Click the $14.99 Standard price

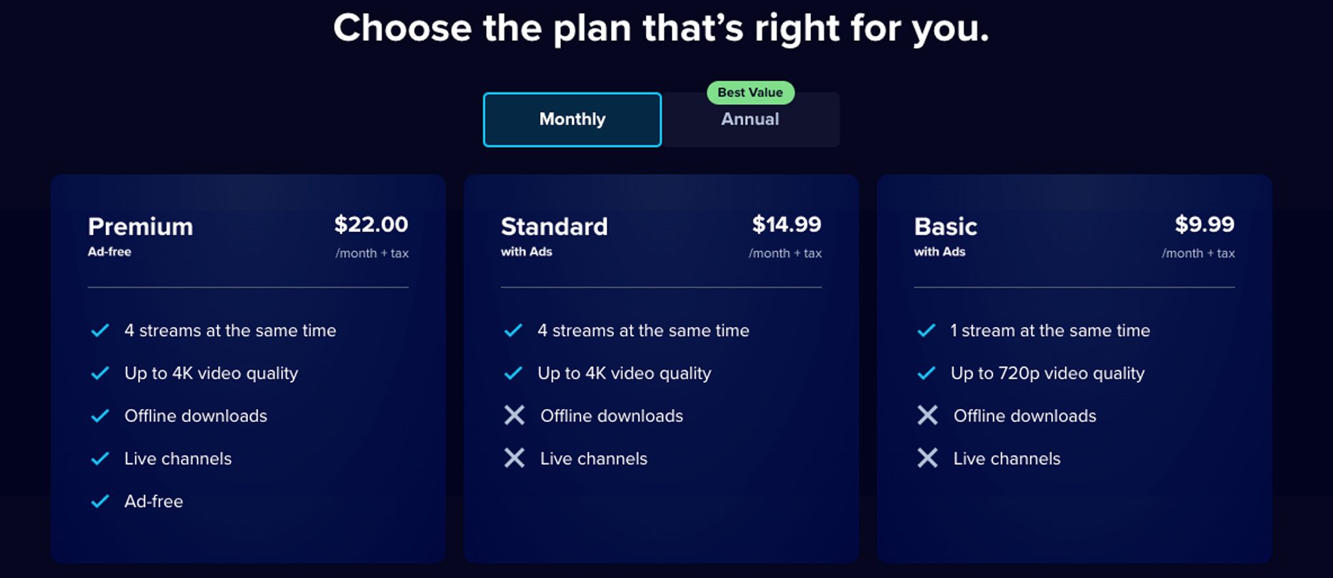coord(786,224)
